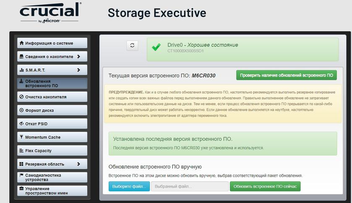
Task: Click the Выбранный файл input field
Action: coord(190,186)
